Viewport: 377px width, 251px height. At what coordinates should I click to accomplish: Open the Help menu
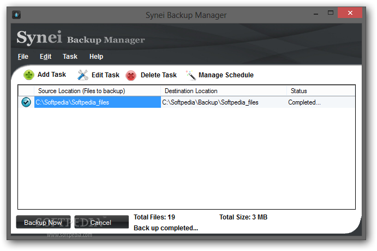[x=96, y=57]
